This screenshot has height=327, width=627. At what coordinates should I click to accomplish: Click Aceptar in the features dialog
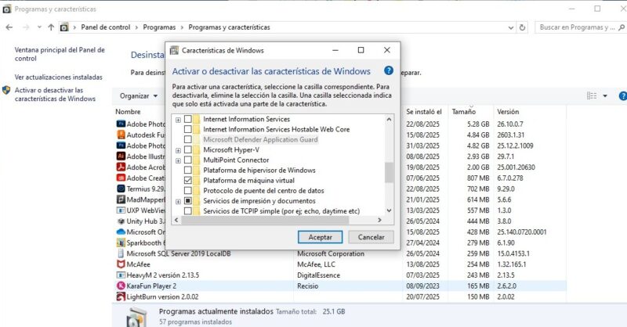click(321, 237)
